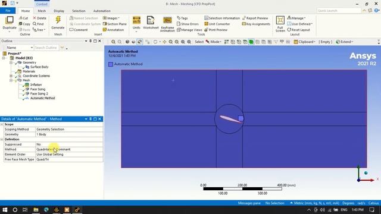Open the Tree dropdown in Outline group
This screenshot has width=381, height=214.
coord(39,30)
